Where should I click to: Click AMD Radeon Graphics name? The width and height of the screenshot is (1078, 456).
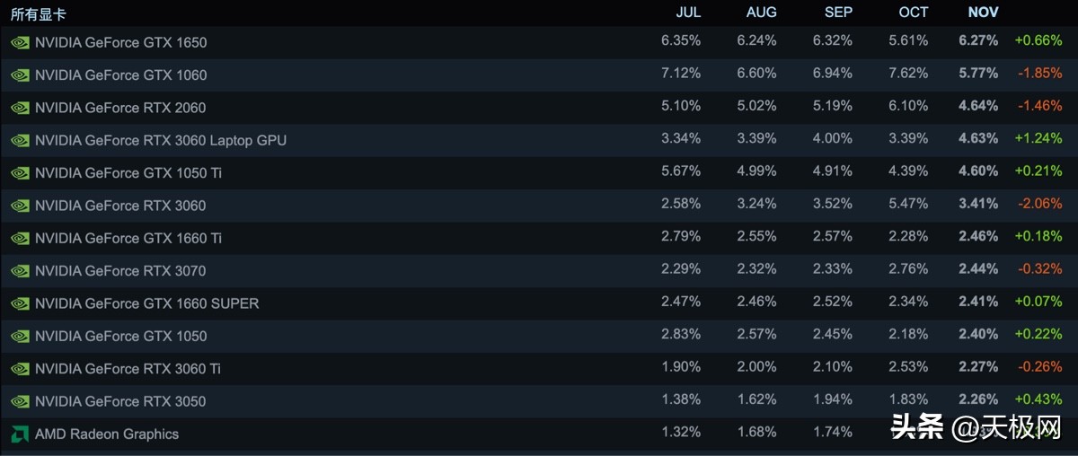[x=107, y=434]
